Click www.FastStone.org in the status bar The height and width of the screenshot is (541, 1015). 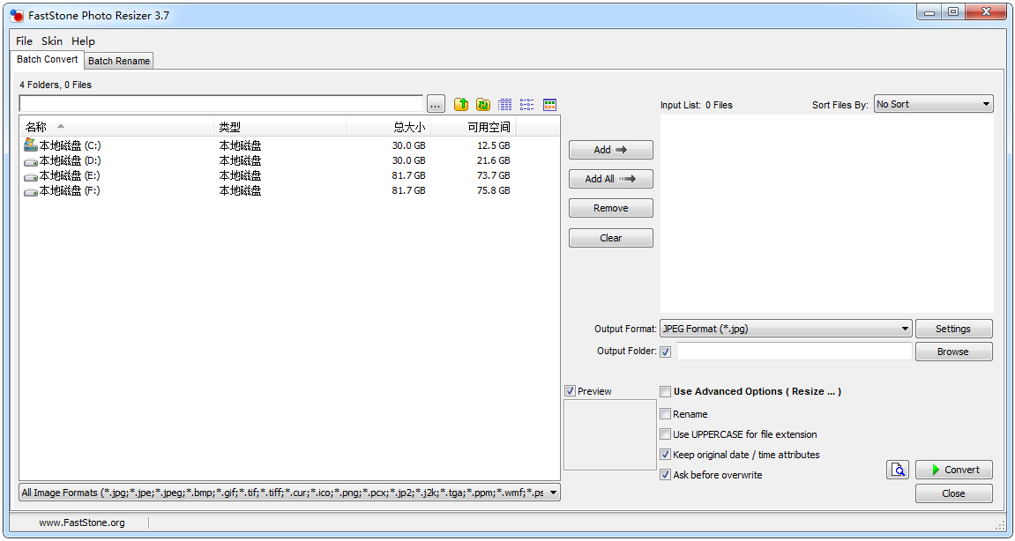pyautogui.click(x=81, y=522)
